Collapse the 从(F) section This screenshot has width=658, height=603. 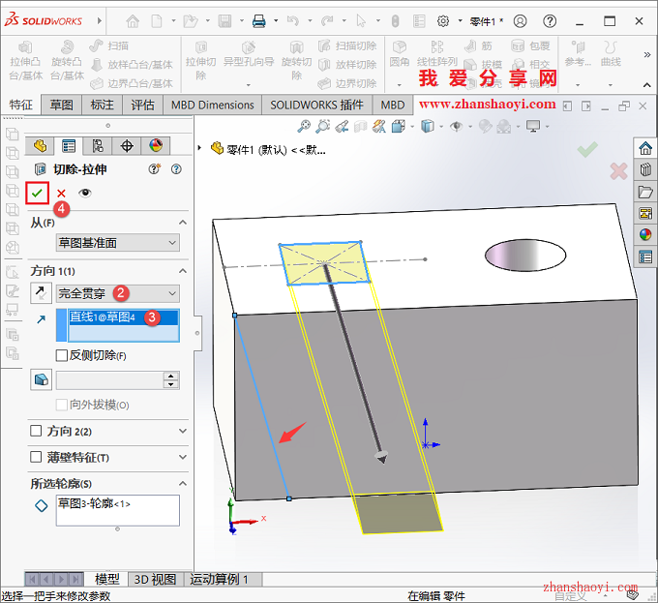183,223
